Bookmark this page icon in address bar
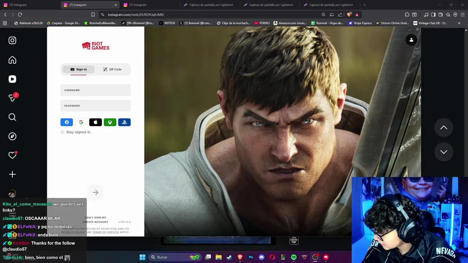Screen dimensions: 468x263 coord(93,15)
